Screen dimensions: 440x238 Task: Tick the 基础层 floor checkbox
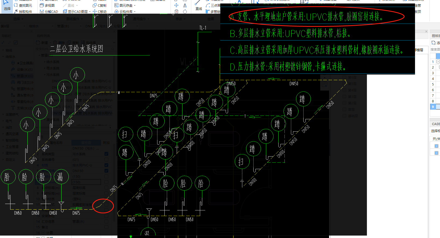[x=345, y=116]
